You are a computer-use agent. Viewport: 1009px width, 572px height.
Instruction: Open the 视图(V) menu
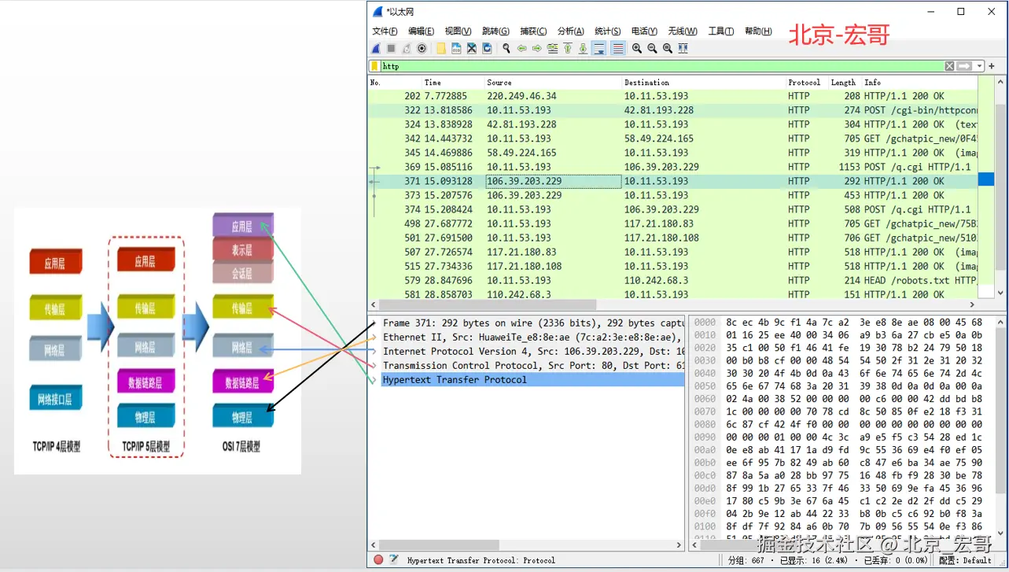458,31
